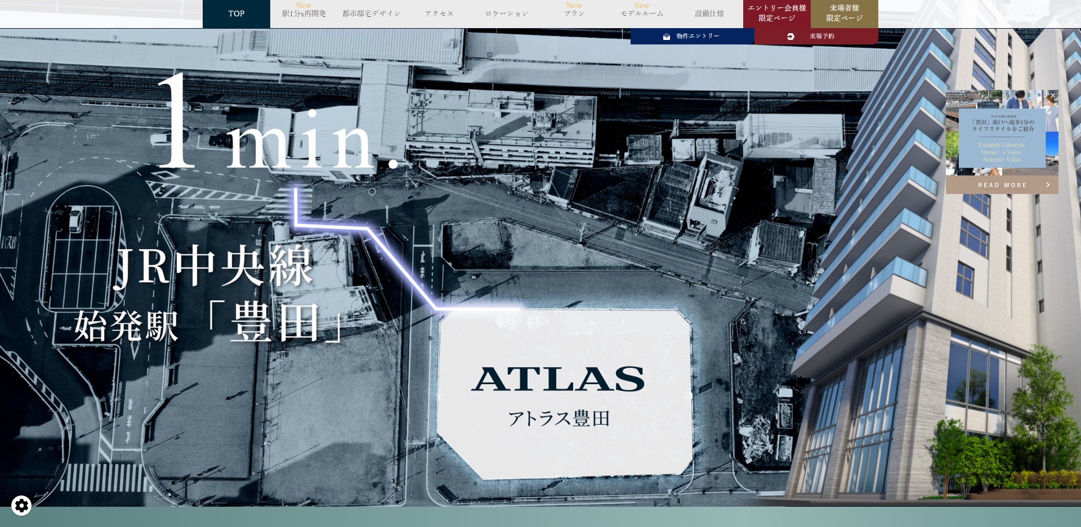Click the READ MORE button

pyautogui.click(x=1002, y=185)
